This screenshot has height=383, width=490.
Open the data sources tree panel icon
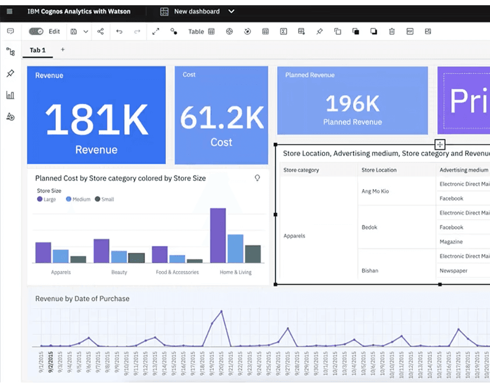tap(10, 52)
